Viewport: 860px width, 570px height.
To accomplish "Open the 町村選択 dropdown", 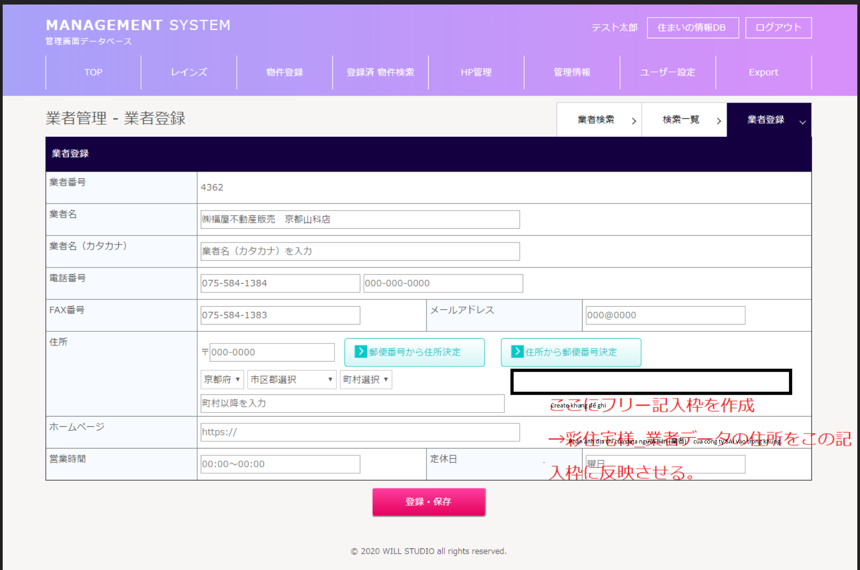I will tap(366, 380).
